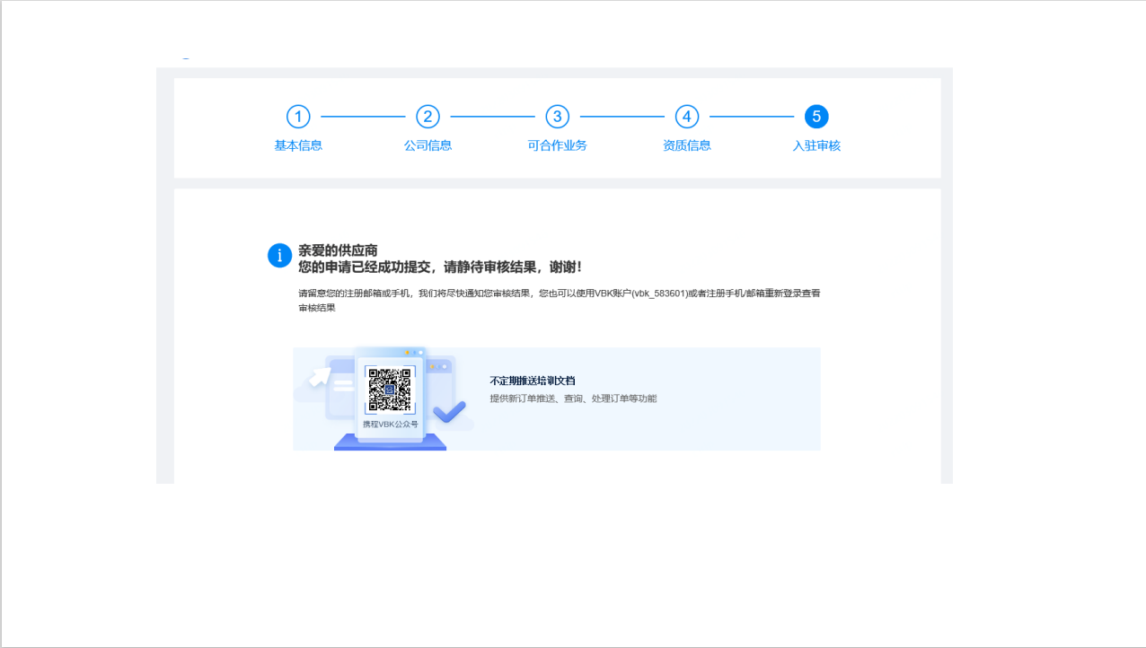Image resolution: width=1146 pixels, height=648 pixels.
Task: Click the 携程VBK公众号 caption under the QR code
Action: tap(390, 425)
